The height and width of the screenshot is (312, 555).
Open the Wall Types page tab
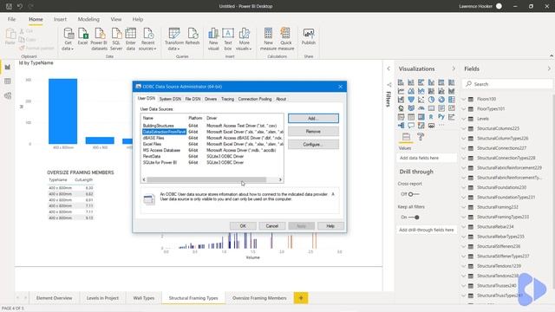pyautogui.click(x=144, y=298)
